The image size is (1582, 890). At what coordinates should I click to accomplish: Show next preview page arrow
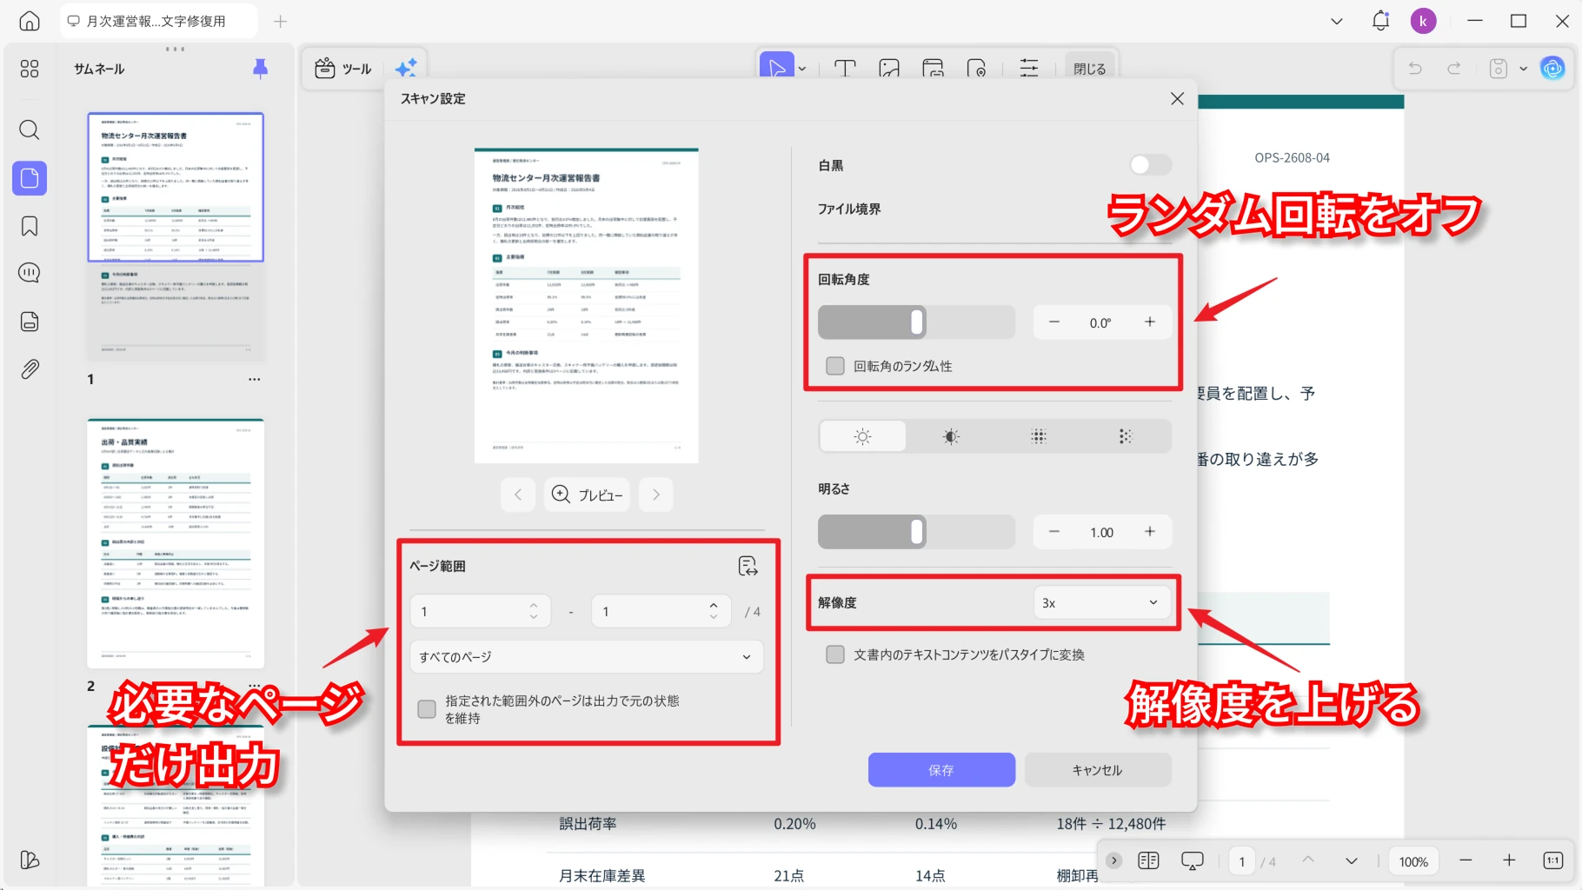coord(656,495)
